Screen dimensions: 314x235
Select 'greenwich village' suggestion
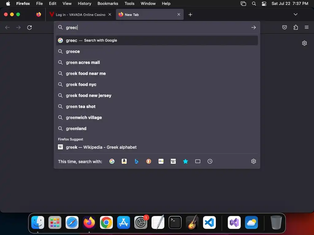tap(157, 117)
